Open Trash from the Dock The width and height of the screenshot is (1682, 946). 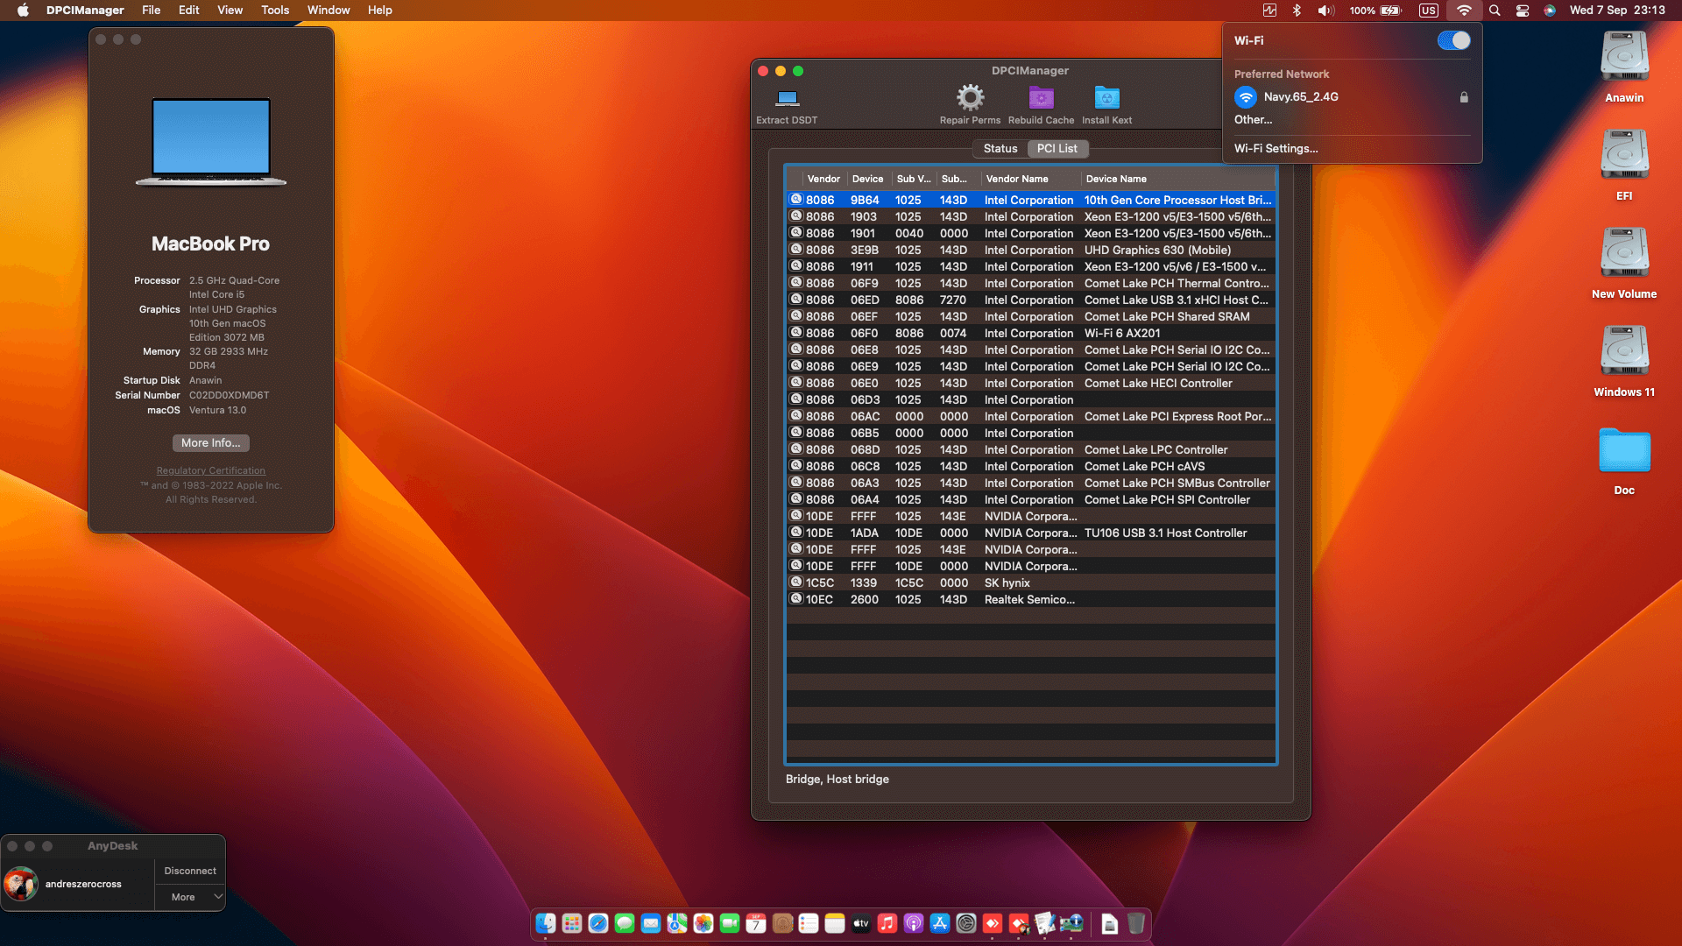tap(1136, 923)
